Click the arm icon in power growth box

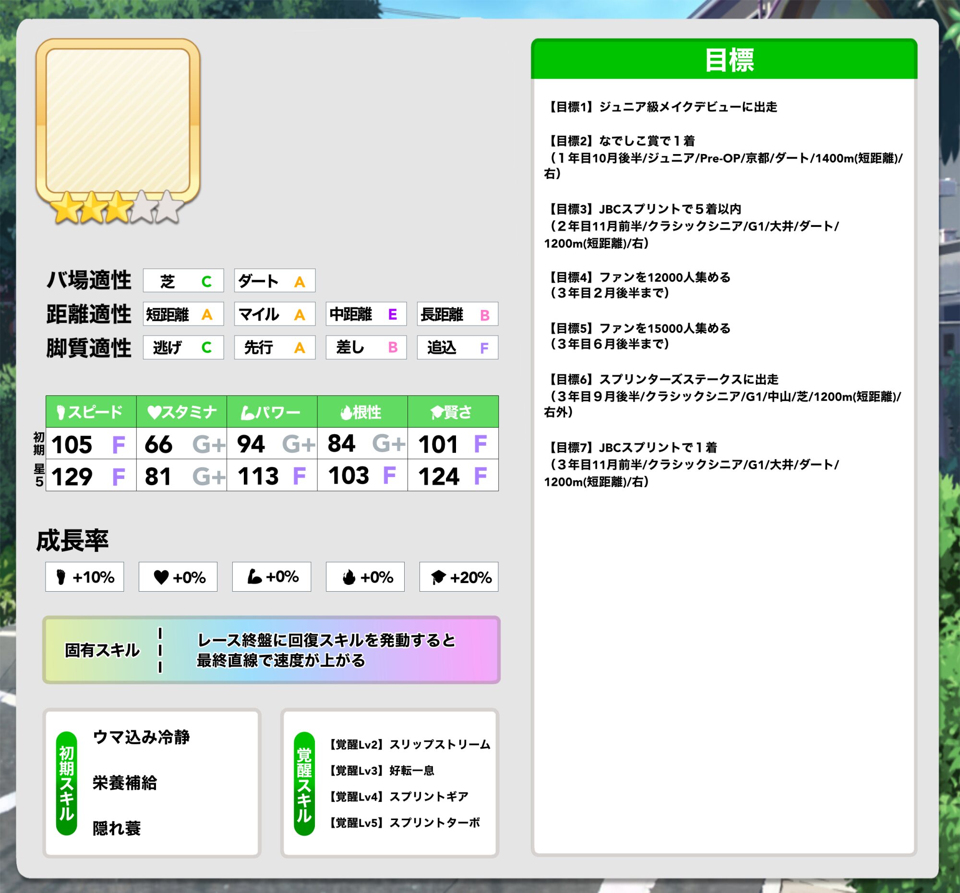254,576
